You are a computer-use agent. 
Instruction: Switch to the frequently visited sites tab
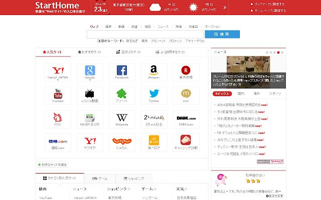[171, 52]
